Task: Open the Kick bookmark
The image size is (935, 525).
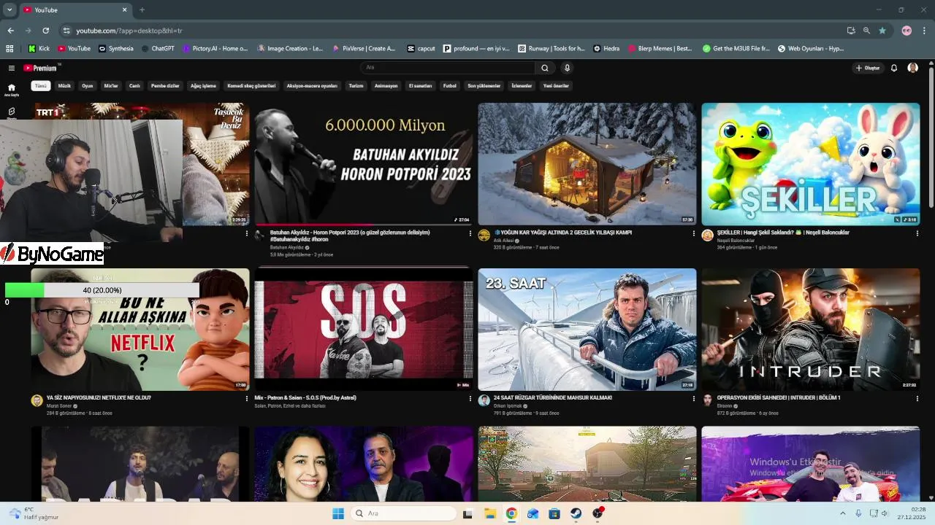Action: click(39, 49)
